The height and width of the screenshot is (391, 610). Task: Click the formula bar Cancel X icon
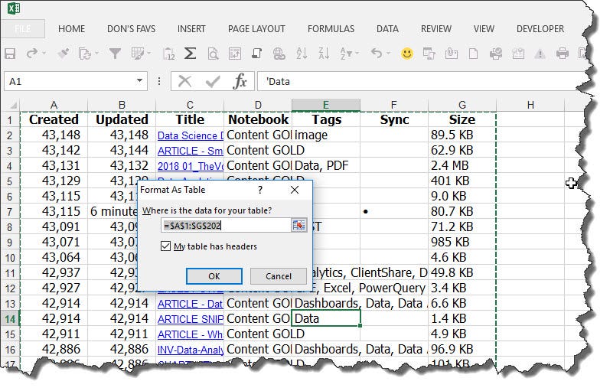pyautogui.click(x=184, y=81)
